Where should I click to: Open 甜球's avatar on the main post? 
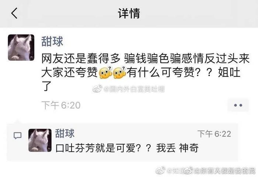pyautogui.click(x=21, y=47)
